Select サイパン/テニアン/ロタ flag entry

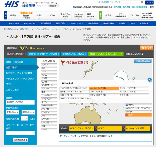(x=138, y=108)
